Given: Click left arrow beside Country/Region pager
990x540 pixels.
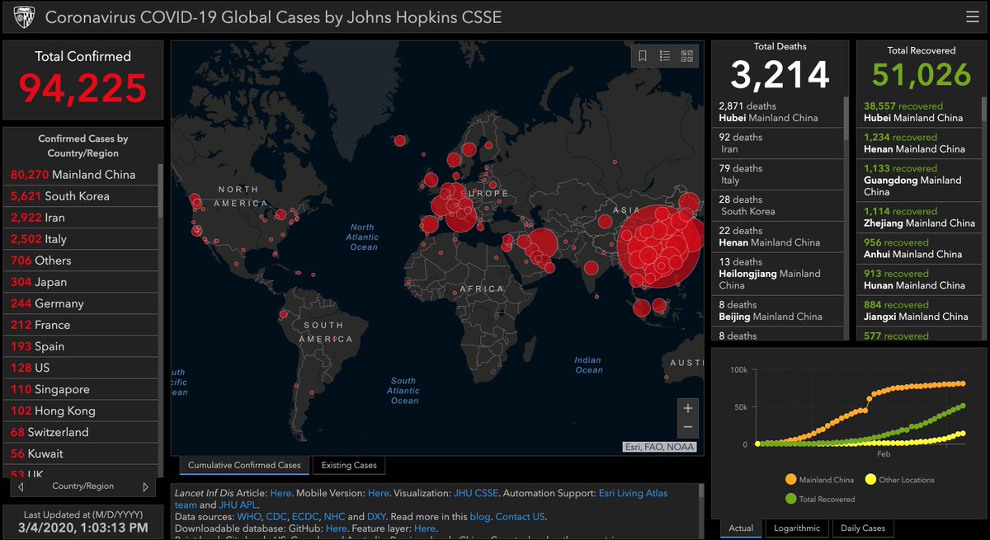Looking at the screenshot, I should tap(21, 486).
